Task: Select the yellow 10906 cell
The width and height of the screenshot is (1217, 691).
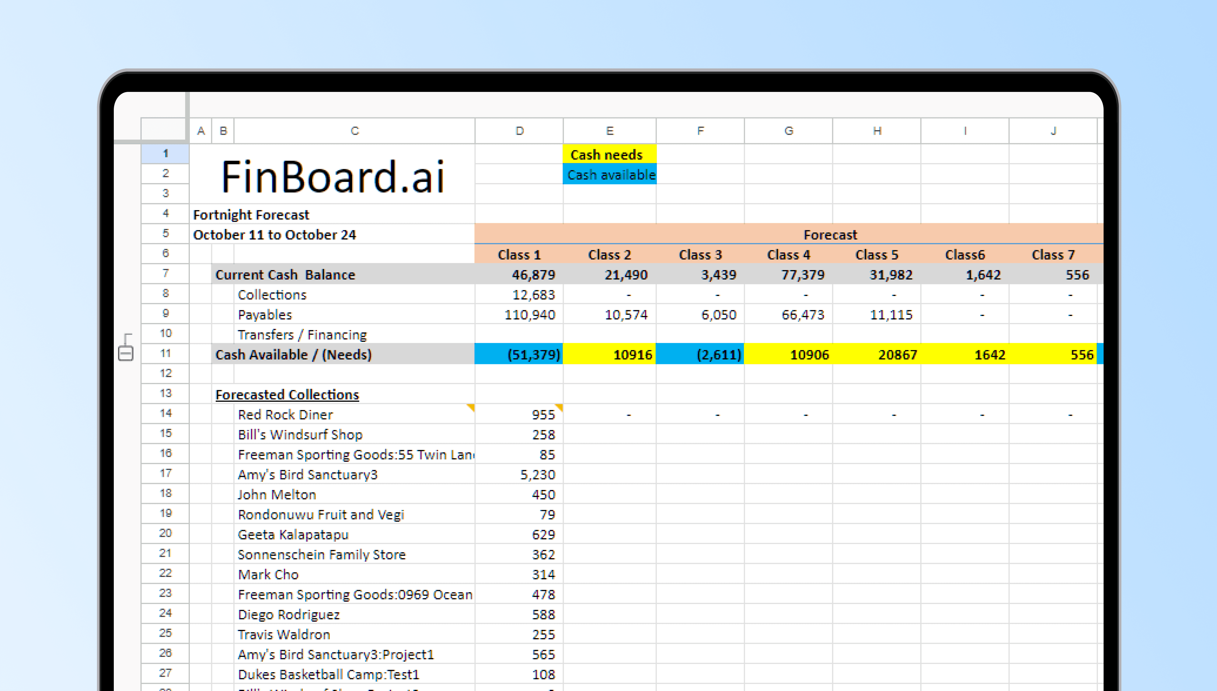Action: click(x=788, y=354)
